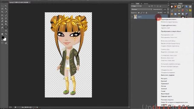This screenshot has height=109, width=194.
Task: Choose Красный color label in context menu
Action: pyautogui.click(x=164, y=81)
